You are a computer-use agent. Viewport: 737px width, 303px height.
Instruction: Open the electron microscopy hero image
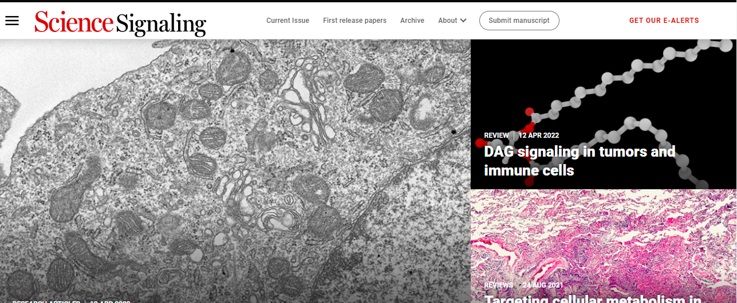tap(235, 166)
